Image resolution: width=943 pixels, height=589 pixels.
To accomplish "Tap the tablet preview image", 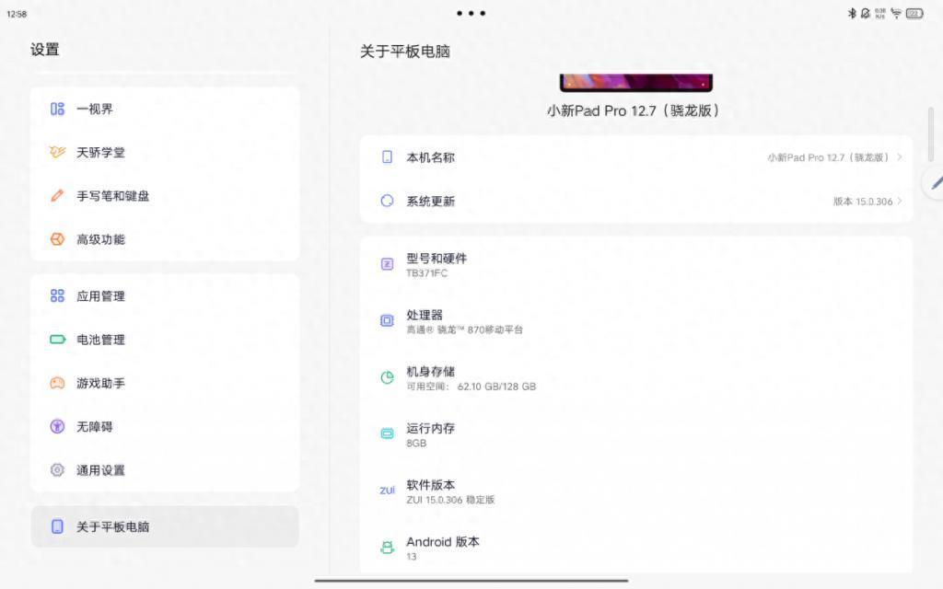I will (636, 83).
